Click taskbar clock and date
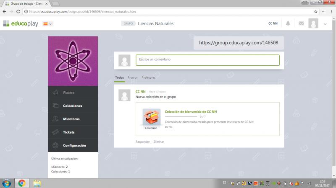This screenshot has height=188, width=336. tap(322, 183)
